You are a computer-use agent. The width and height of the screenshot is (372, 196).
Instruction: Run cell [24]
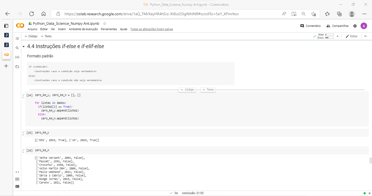30,95
